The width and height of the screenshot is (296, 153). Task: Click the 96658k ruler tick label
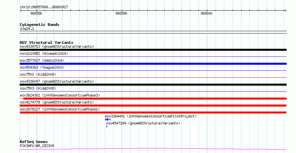tap(36, 13)
